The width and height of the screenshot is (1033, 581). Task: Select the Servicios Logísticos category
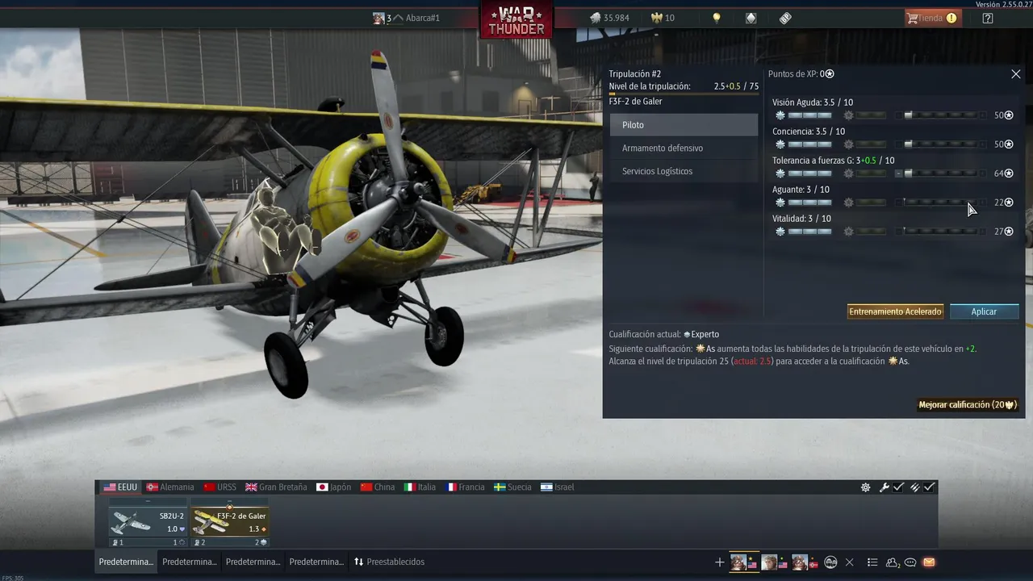684,171
